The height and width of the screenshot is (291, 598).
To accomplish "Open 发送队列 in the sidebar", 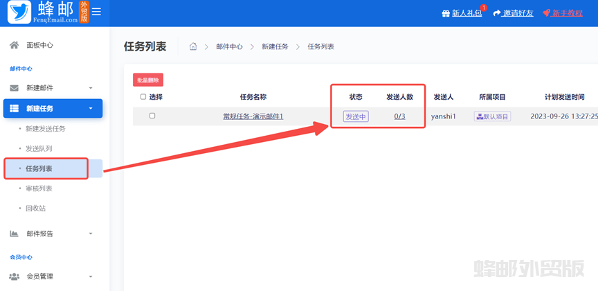I will [39, 148].
